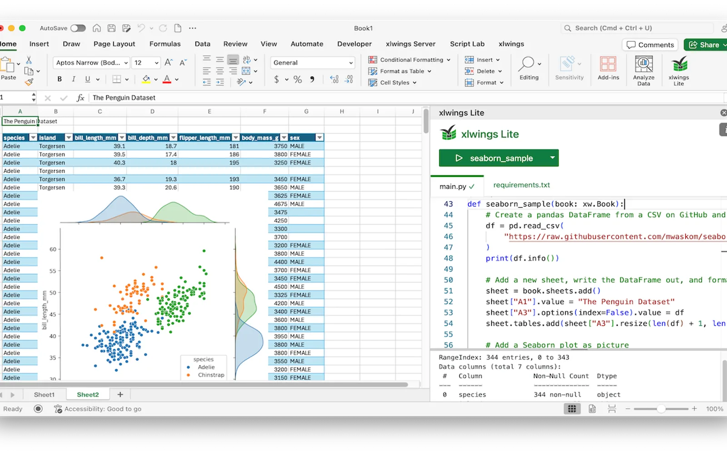
Task: Toggle macro recording status icon
Action: (38, 409)
